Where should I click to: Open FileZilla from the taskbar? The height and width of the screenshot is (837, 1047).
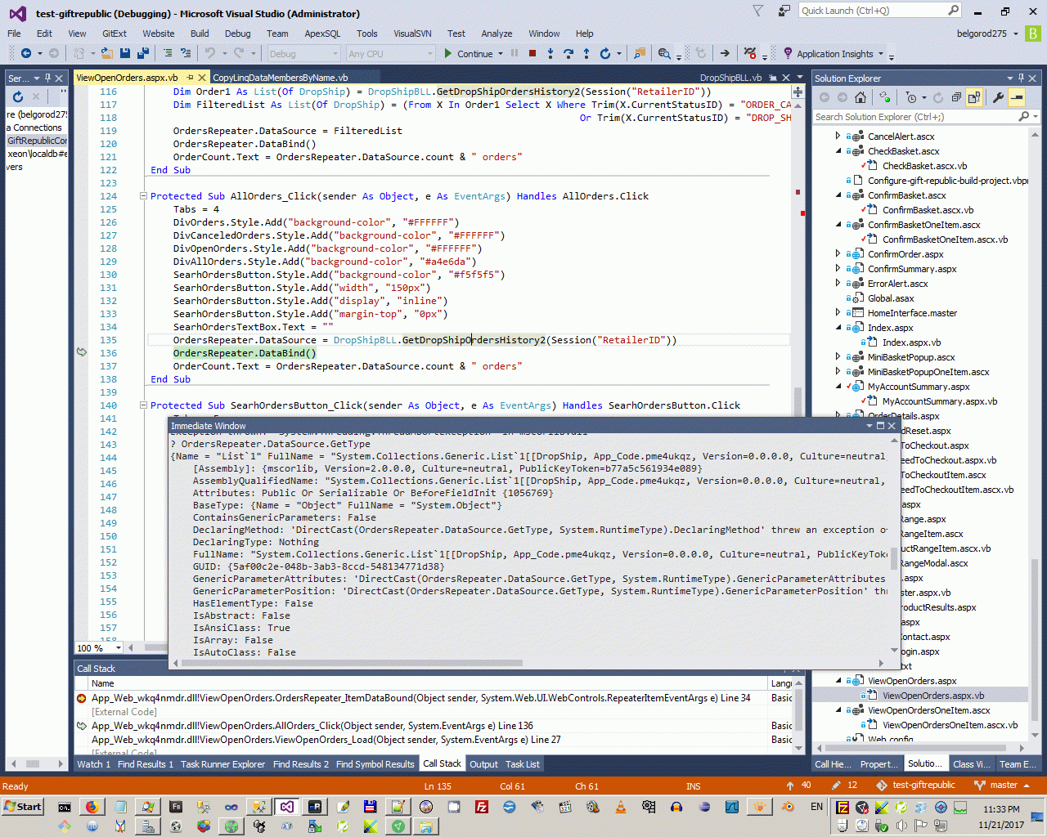[x=482, y=807]
